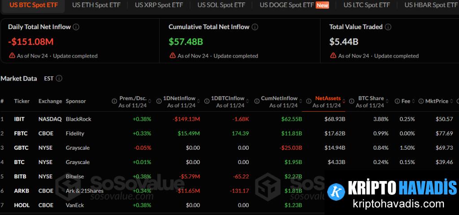The height and width of the screenshot is (215, 459).
Task: Click the 3.88% BTC share value
Action: tap(381, 119)
